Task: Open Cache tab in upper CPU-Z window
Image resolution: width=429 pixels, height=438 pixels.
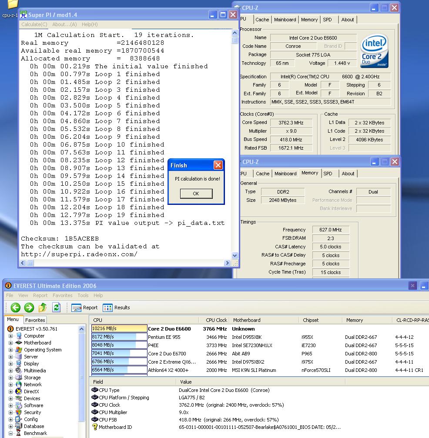Action: [x=262, y=20]
